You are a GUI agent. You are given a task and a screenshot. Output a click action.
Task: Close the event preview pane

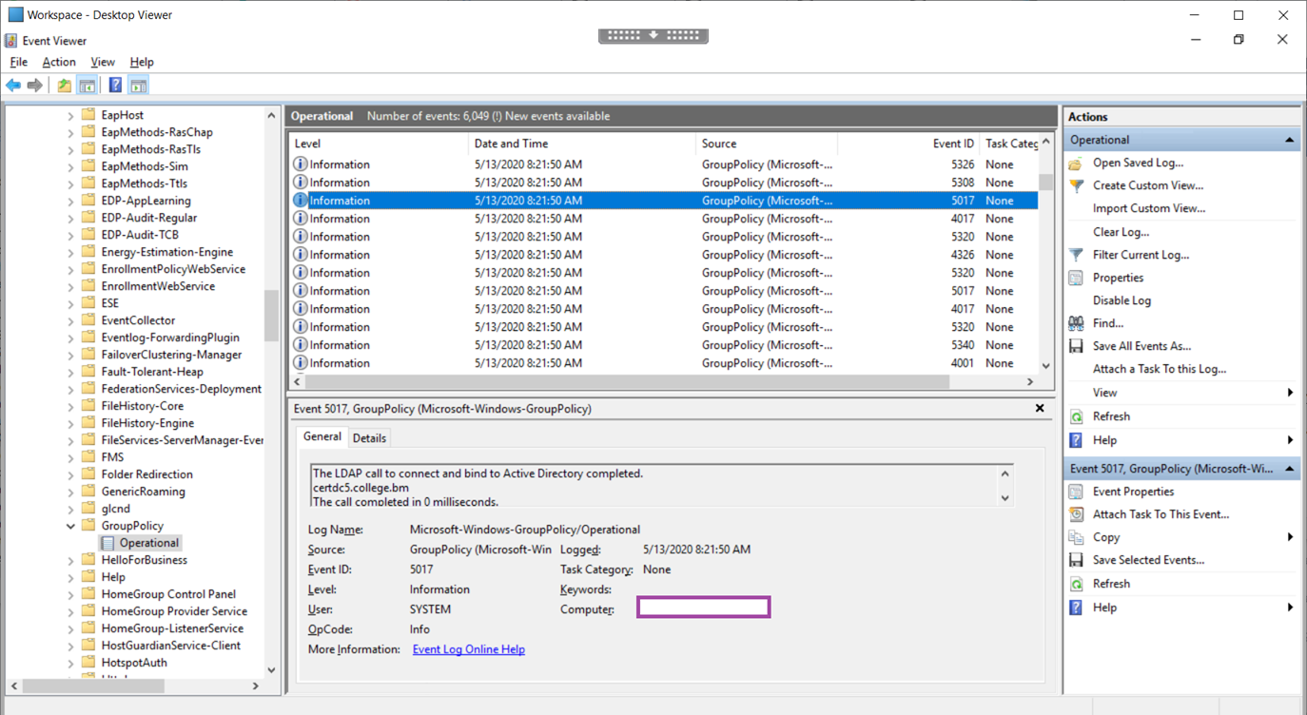pyautogui.click(x=1040, y=408)
